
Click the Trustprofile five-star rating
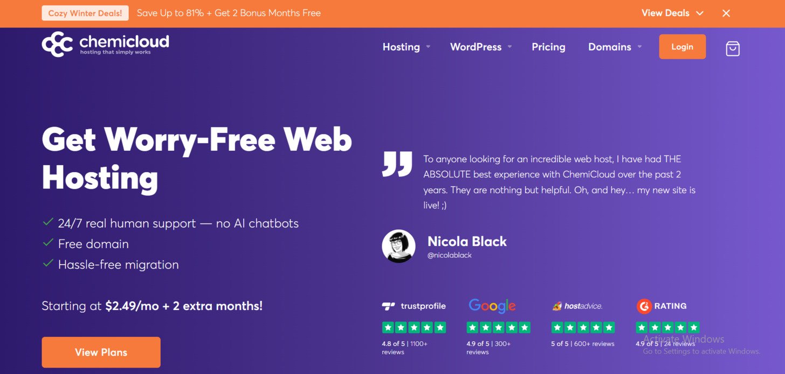[414, 327]
